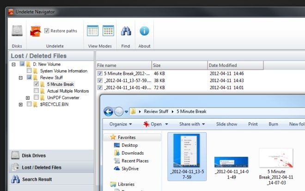305x191 pixels.
Task: Open the Organize dropdown menu
Action: [120, 124]
